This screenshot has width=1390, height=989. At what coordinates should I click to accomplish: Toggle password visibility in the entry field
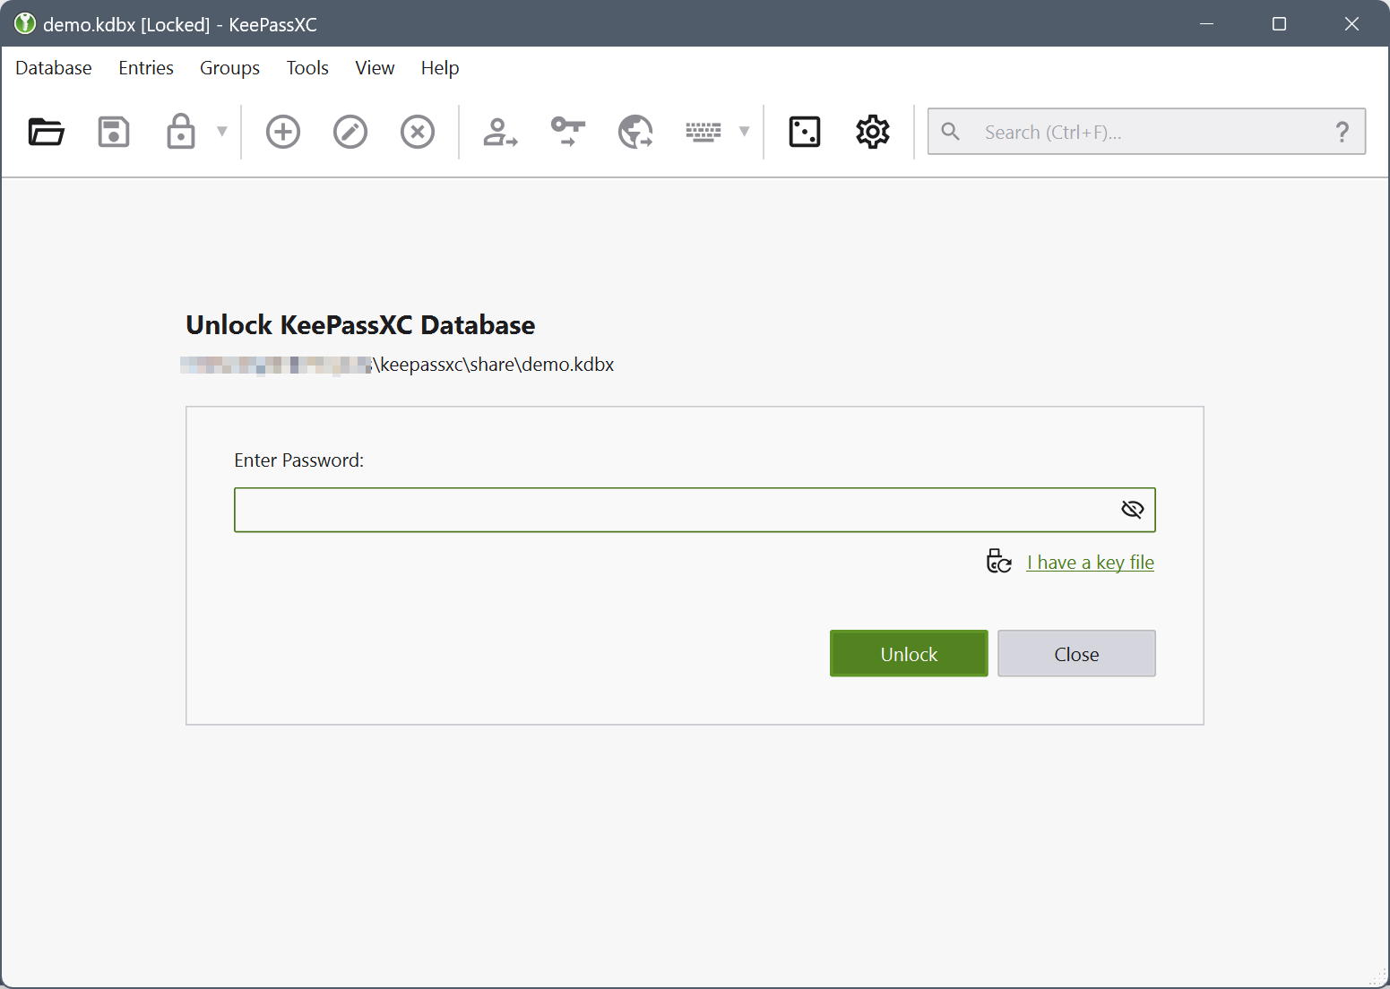pos(1132,509)
